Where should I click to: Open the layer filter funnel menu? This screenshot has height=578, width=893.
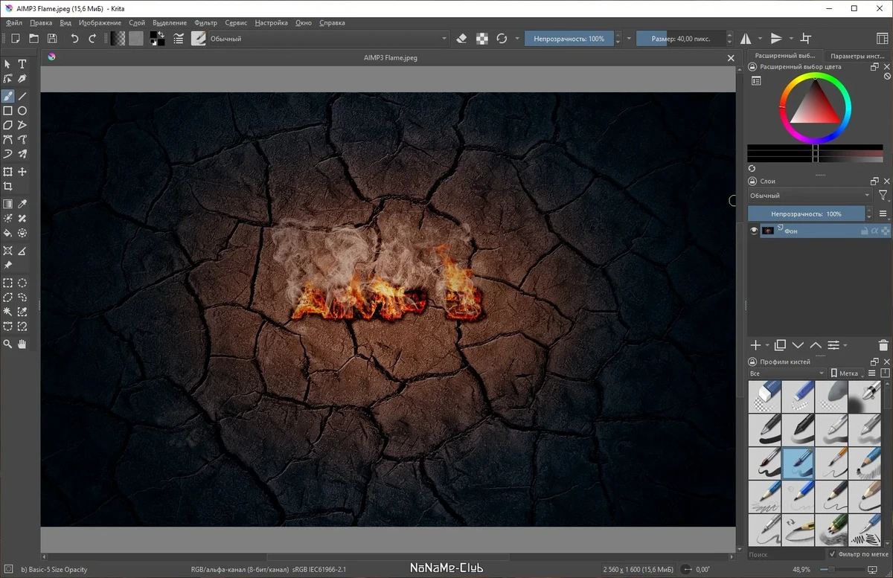[x=883, y=196]
